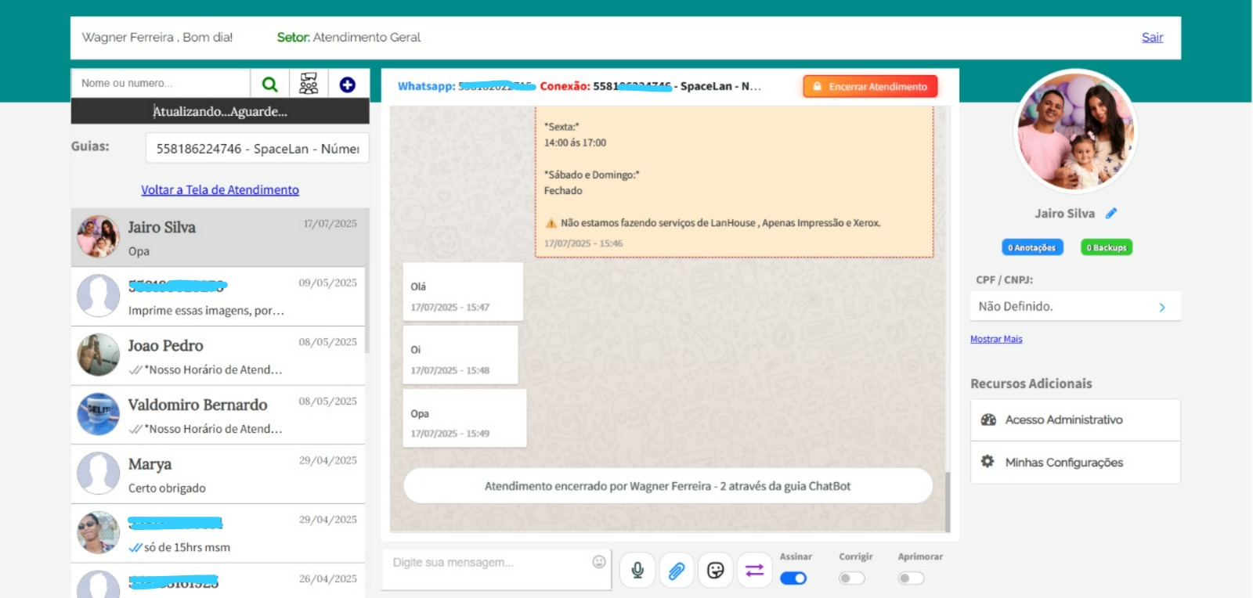The height and width of the screenshot is (598, 1253).
Task: Click the Encerrar Atendimento button
Action: [x=870, y=87]
